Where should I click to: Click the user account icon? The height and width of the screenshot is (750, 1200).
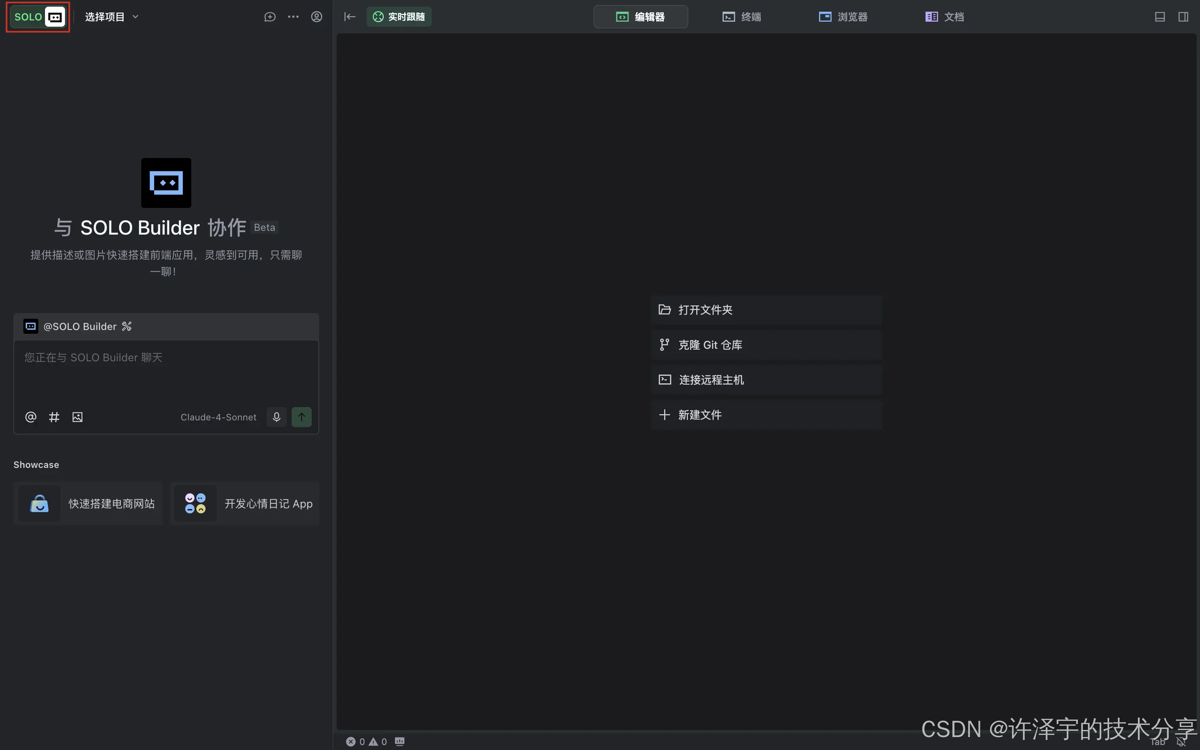(x=316, y=16)
